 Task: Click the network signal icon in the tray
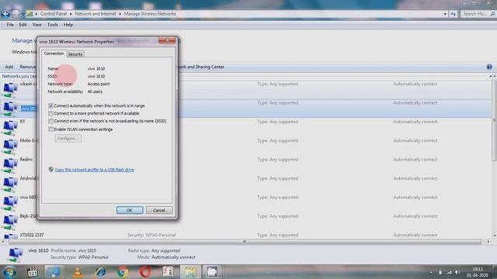point(449,272)
